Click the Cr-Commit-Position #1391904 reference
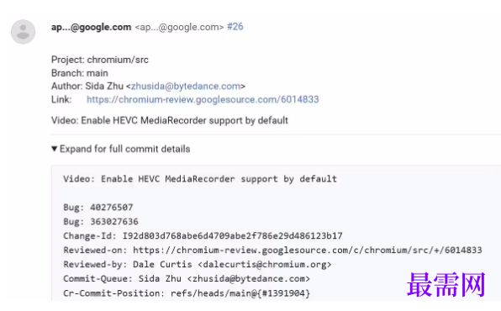The height and width of the screenshot is (311, 501). coord(240,293)
